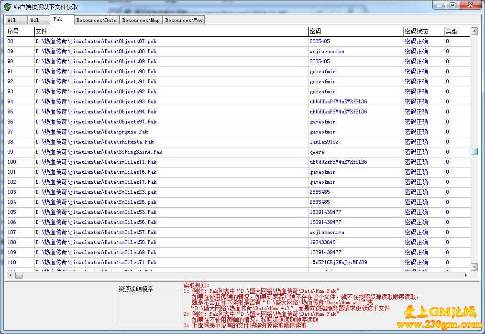This screenshot has width=485, height=334.
Task: Click the scroll down arrow of the list
Action: (474, 267)
